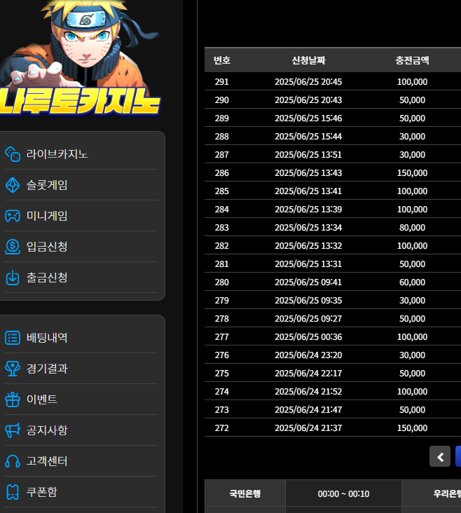Click the dollar coin icon beside 입금신청
This screenshot has width=461, height=513.
[13, 247]
